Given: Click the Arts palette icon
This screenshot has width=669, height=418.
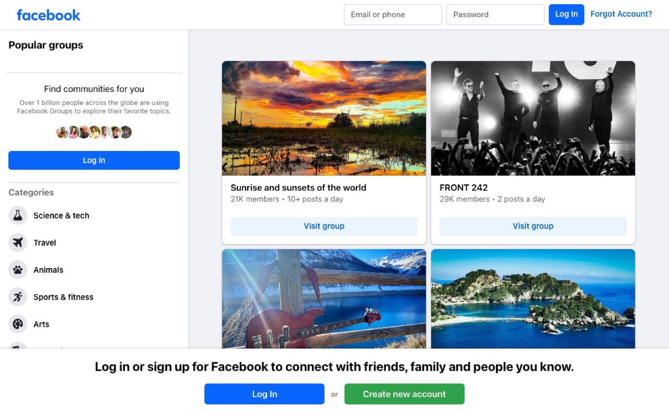Looking at the screenshot, I should click(x=18, y=324).
